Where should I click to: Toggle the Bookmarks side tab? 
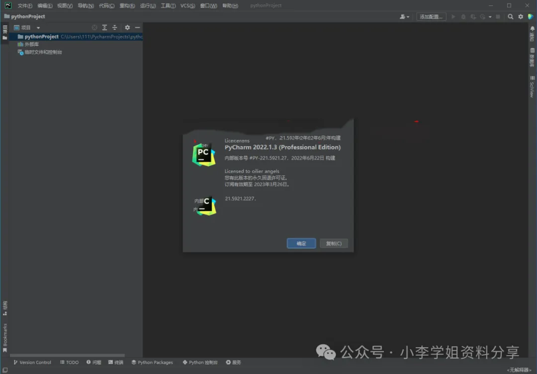pos(5,338)
